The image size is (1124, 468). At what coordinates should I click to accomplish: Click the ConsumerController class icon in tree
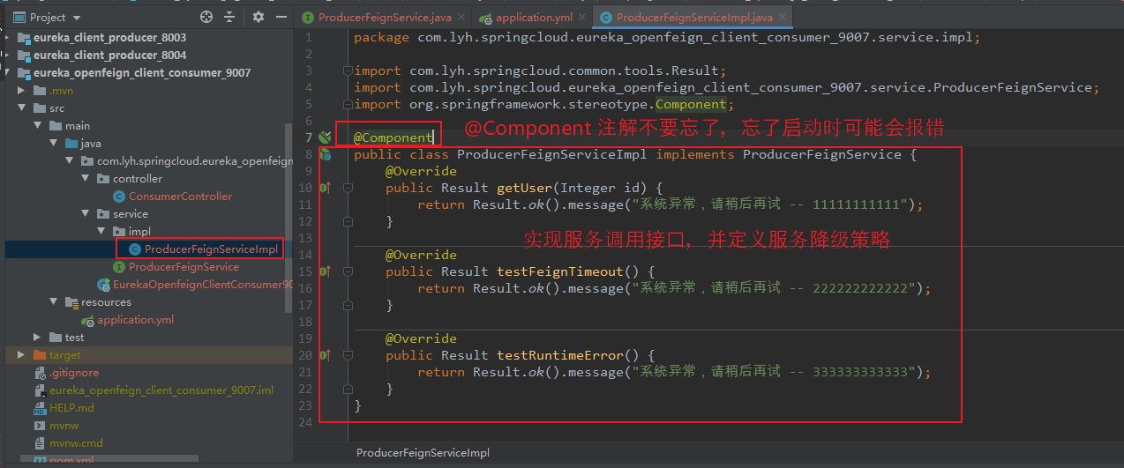click(x=119, y=197)
